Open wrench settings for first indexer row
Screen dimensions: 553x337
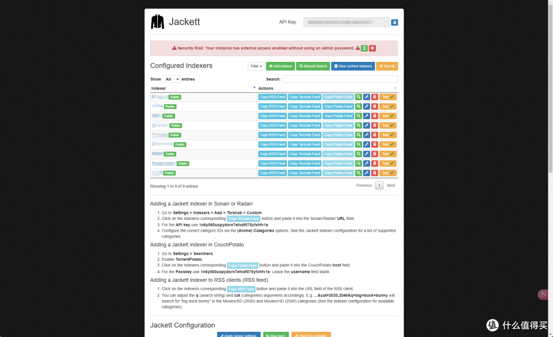tap(367, 97)
